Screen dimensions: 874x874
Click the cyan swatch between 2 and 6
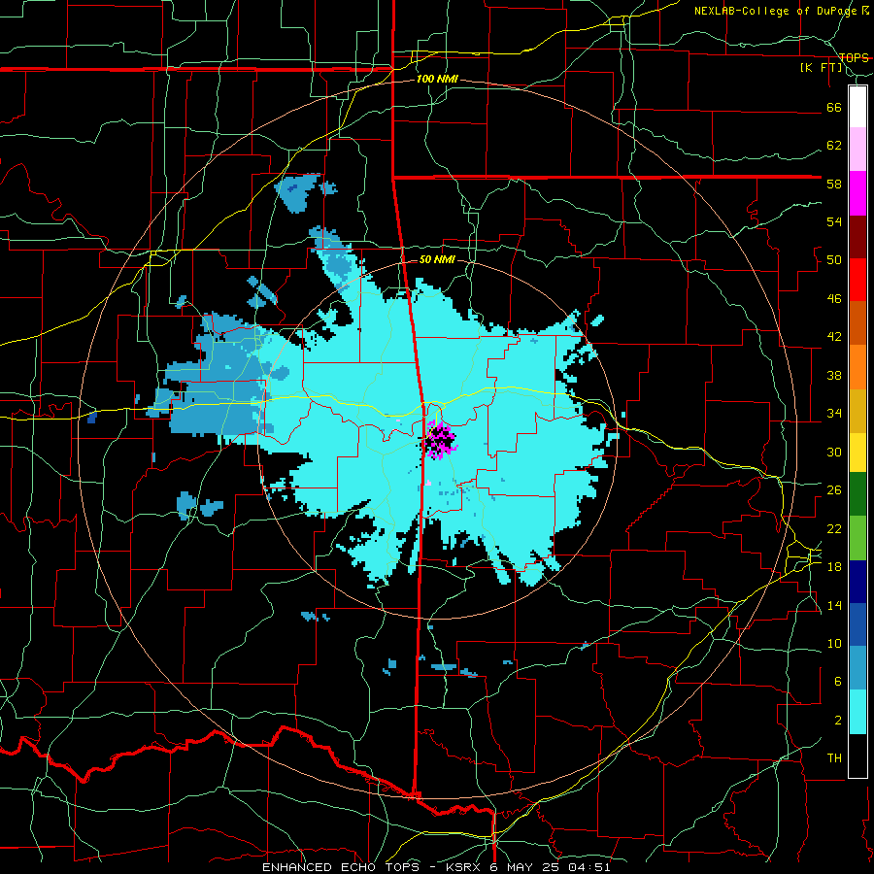coord(857,712)
